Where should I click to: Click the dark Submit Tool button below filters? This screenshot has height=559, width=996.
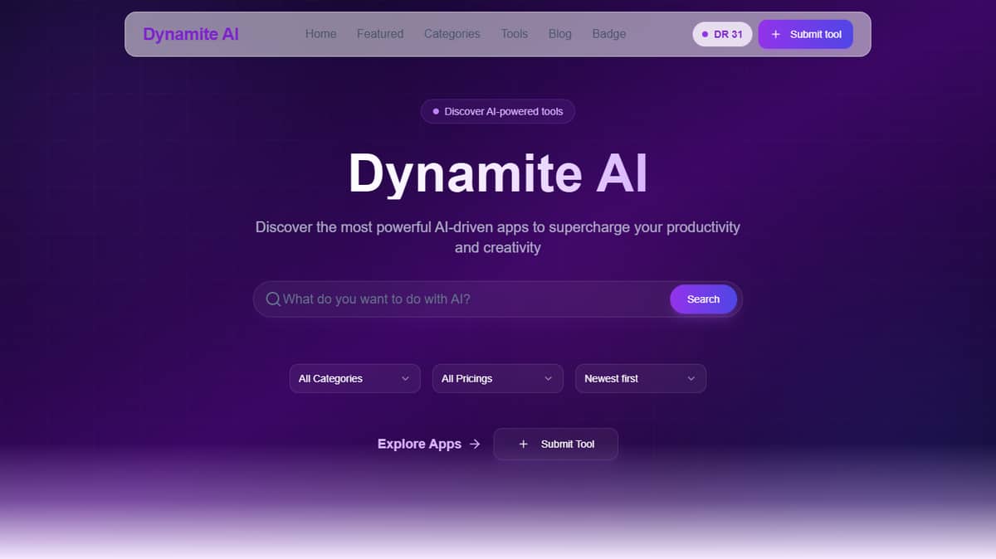[555, 444]
